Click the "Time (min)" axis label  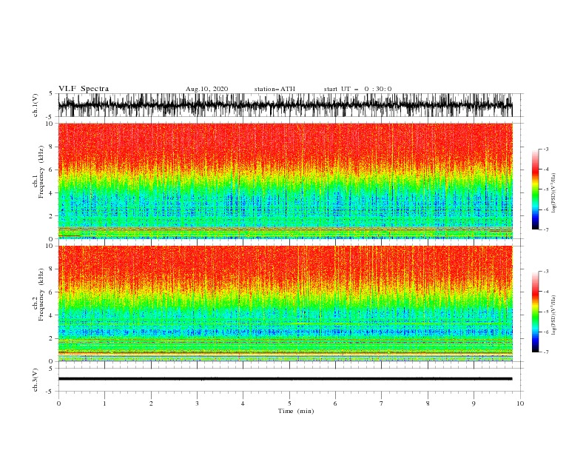coord(296,411)
